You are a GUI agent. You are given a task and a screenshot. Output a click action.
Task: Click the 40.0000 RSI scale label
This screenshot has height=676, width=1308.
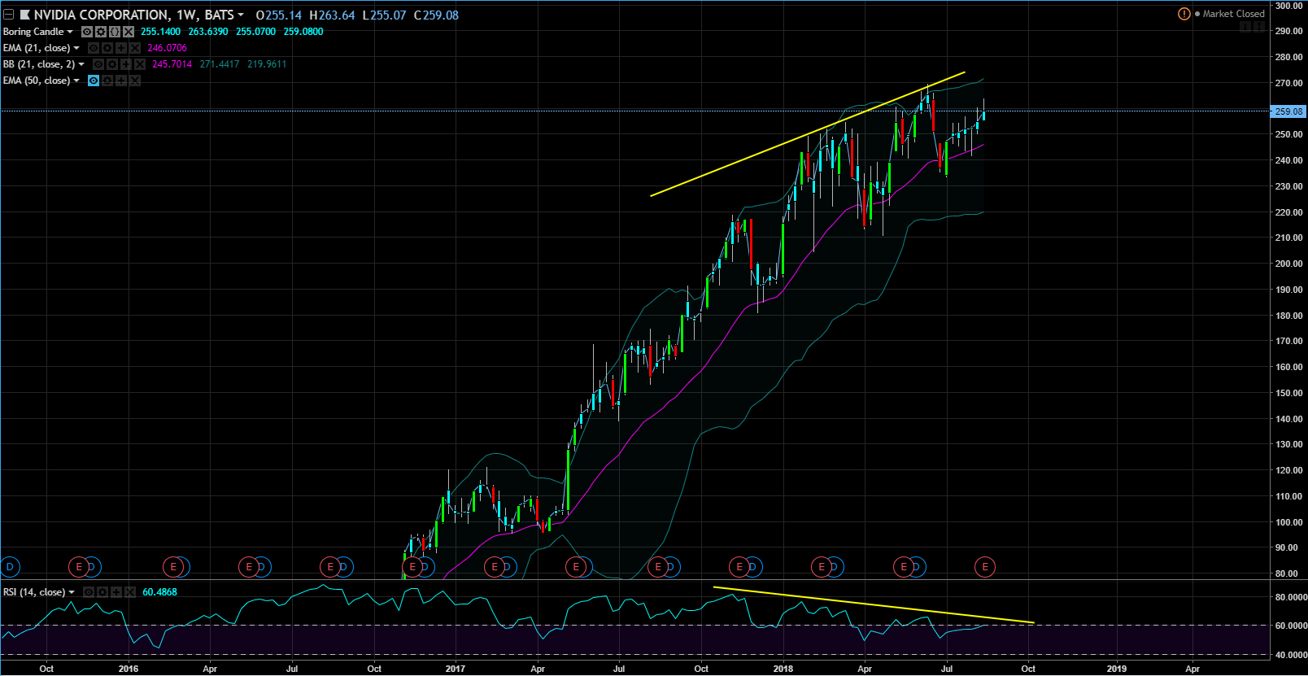pyautogui.click(x=1291, y=655)
